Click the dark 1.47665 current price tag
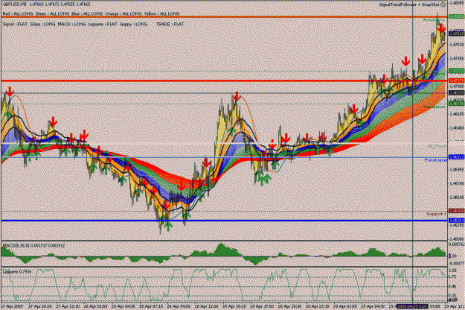 click(456, 34)
